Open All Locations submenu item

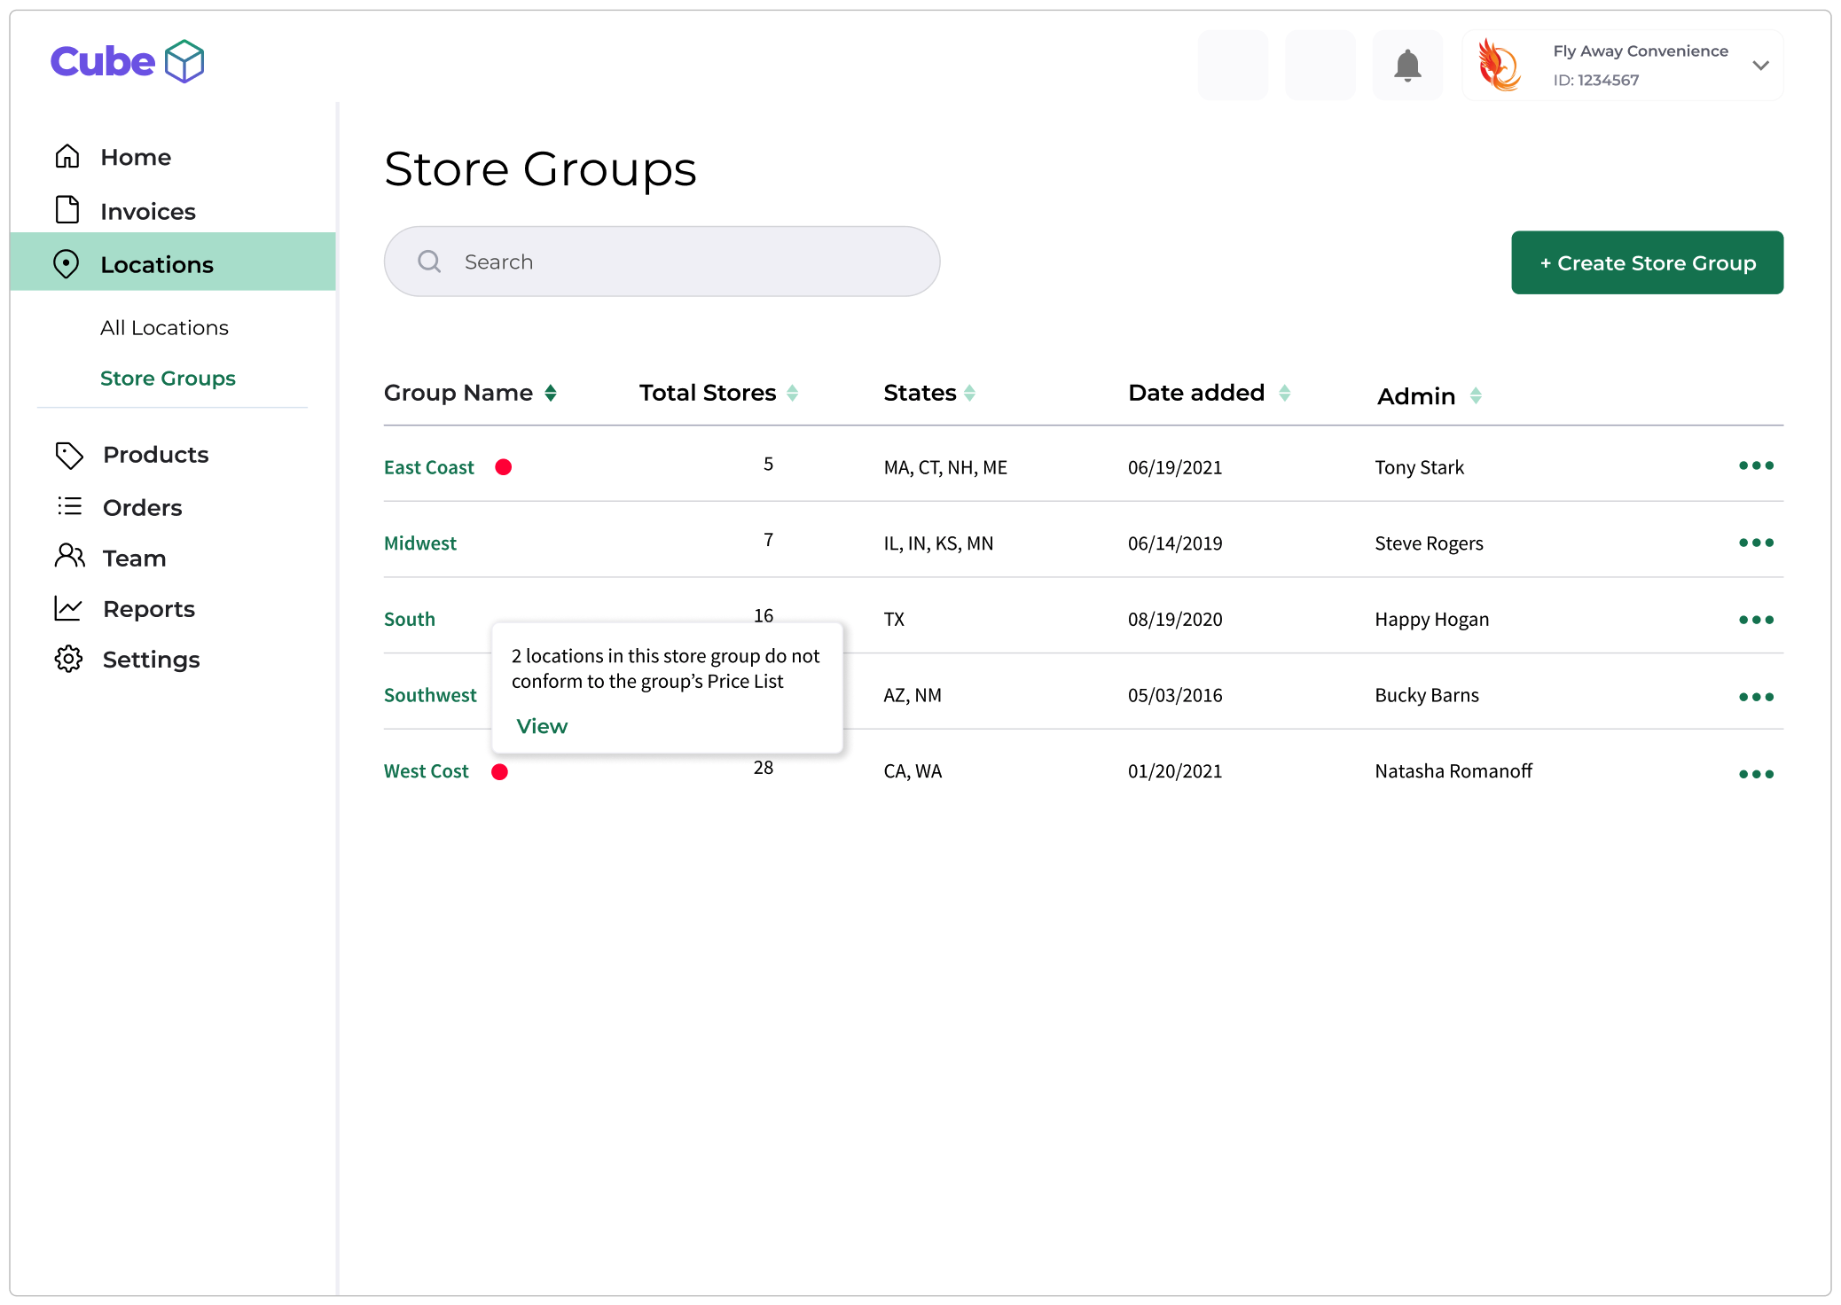pyautogui.click(x=164, y=327)
